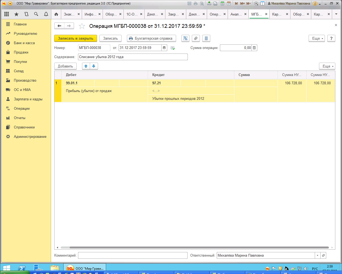Click the Записать и закрыть button
This screenshot has width=342, height=274.
coord(76,38)
